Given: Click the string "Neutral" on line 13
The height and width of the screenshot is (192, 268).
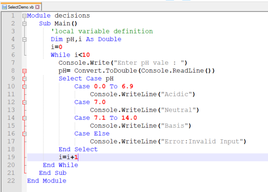Looking at the screenshot, I should pos(178,110).
